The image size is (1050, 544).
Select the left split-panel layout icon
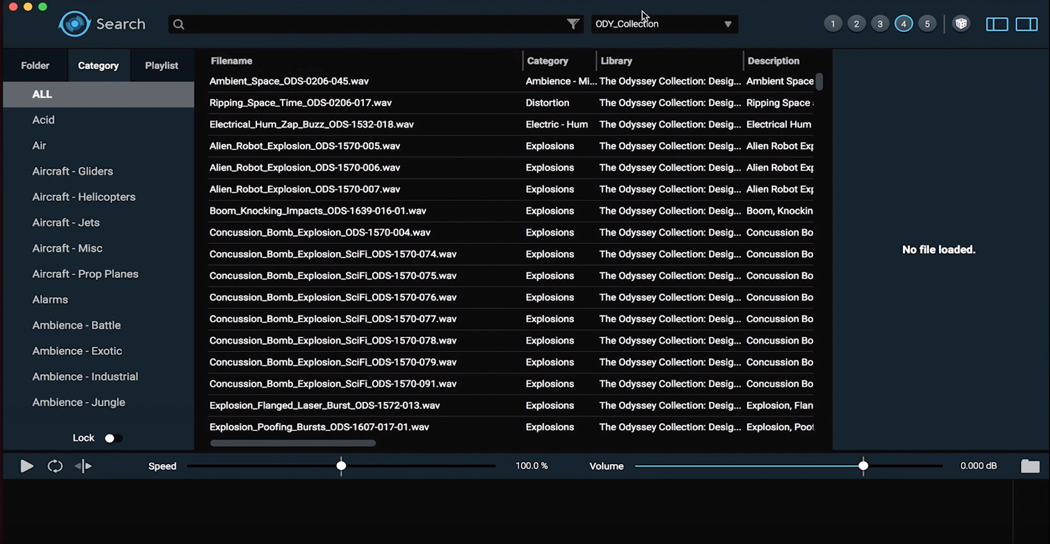point(997,24)
